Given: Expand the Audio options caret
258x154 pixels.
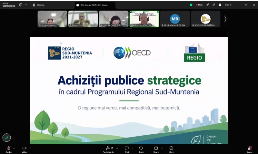Looking at the screenshot, I should click(14, 148).
